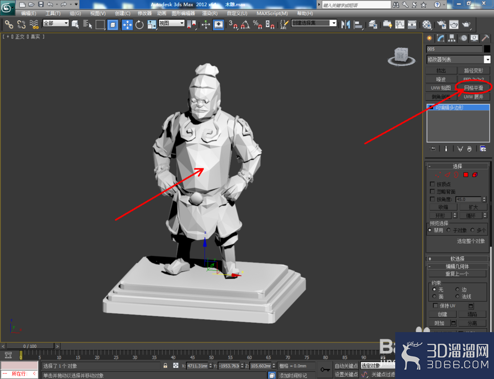494x379 pixels.
Task: Activate Bind to Space Warp tool
Action: click(x=34, y=24)
